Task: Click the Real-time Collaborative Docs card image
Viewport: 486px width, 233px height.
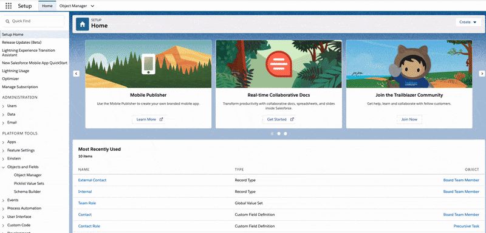Action: (279, 64)
